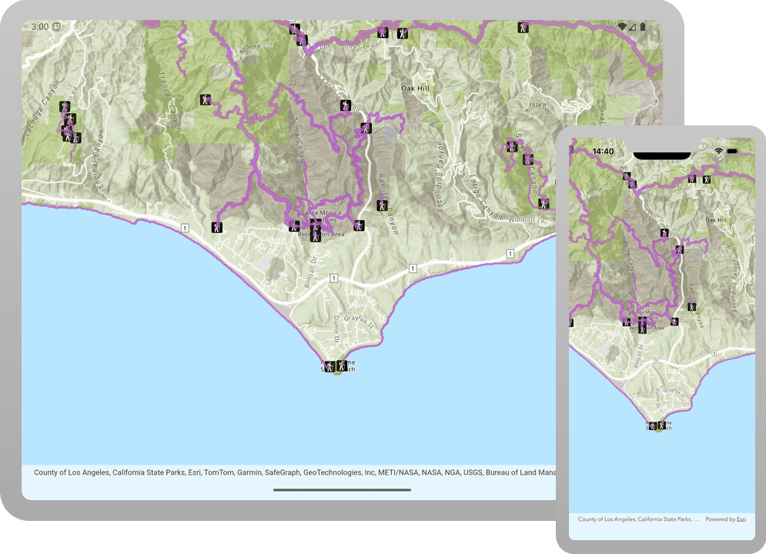Click the battery icon in tablet status bar
Screen dimensions: 766x554
point(643,27)
